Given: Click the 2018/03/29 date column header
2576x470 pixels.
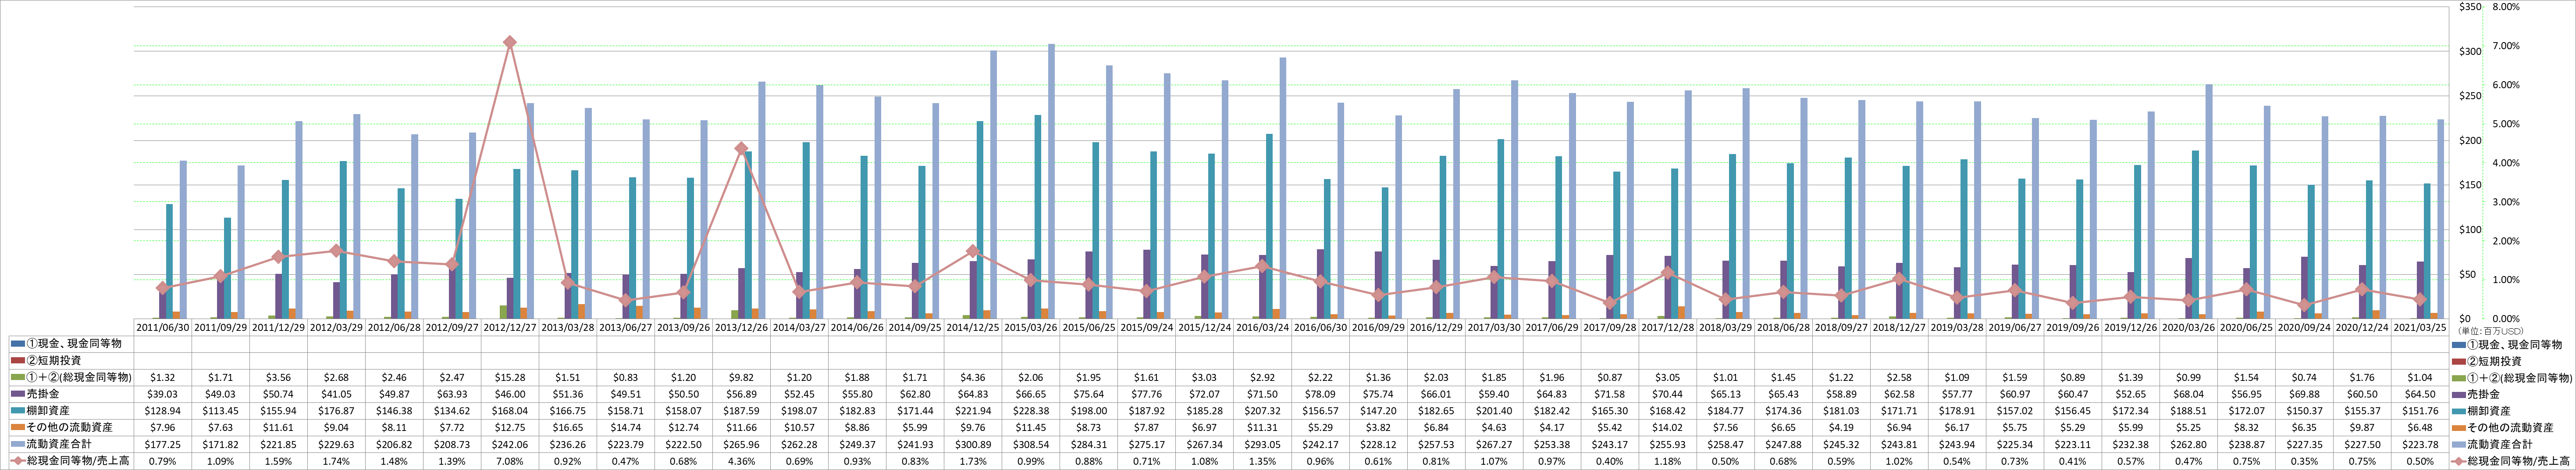Looking at the screenshot, I should tap(1725, 327).
